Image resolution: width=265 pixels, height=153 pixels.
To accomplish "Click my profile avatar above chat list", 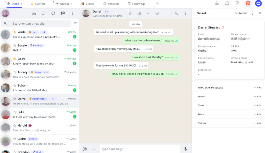I will click(5, 13).
